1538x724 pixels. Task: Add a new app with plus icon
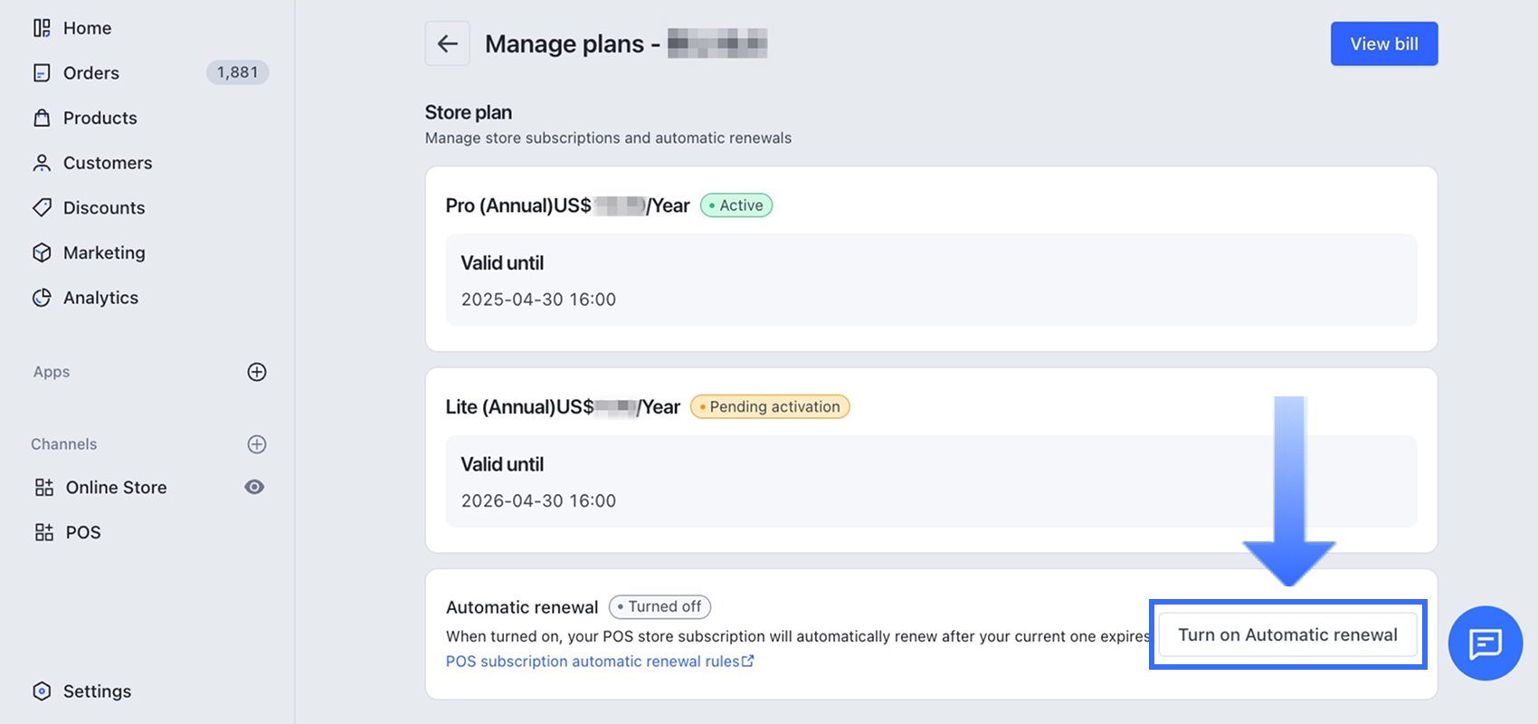[257, 372]
